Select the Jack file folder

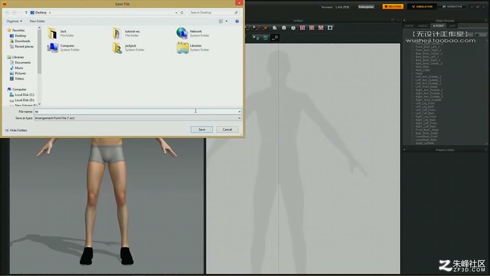(61, 33)
